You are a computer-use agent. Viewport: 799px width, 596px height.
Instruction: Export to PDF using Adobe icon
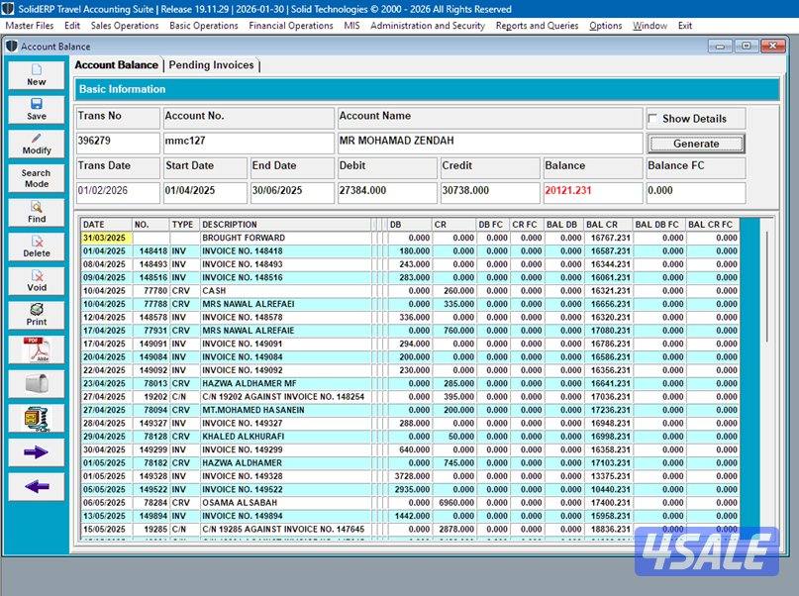click(36, 348)
